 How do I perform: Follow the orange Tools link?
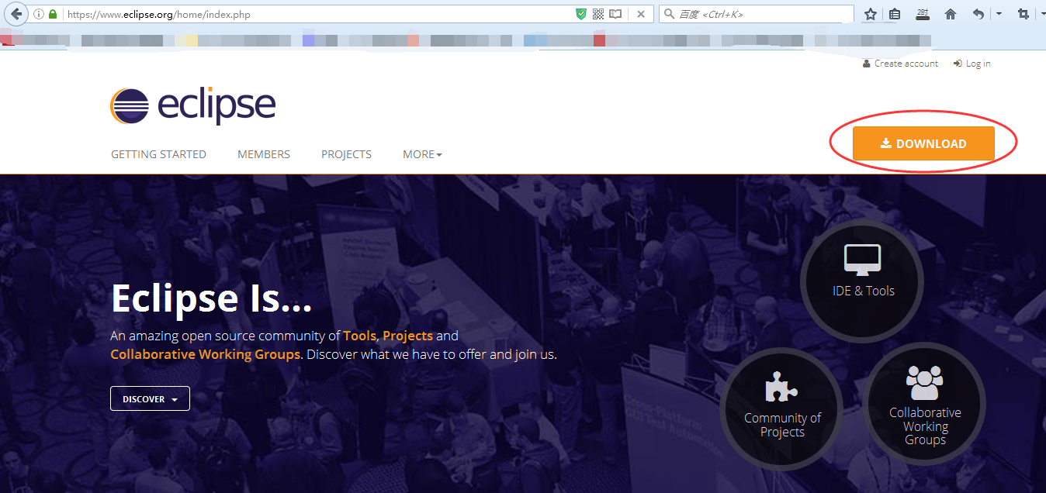360,336
